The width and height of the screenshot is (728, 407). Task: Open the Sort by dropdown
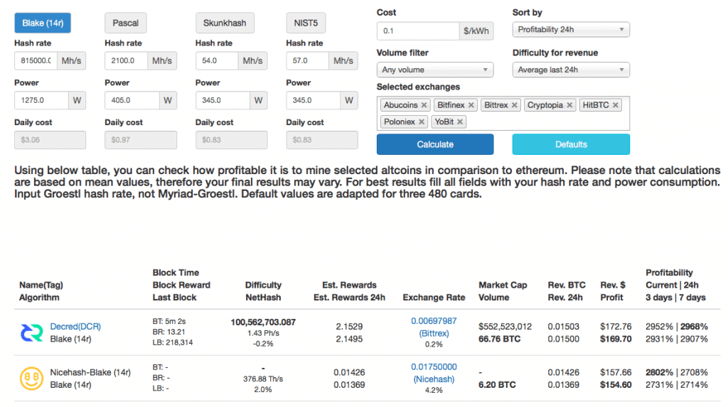(571, 30)
